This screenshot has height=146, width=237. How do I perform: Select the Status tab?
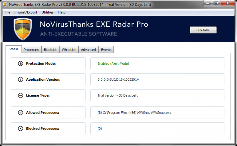pos(14,49)
